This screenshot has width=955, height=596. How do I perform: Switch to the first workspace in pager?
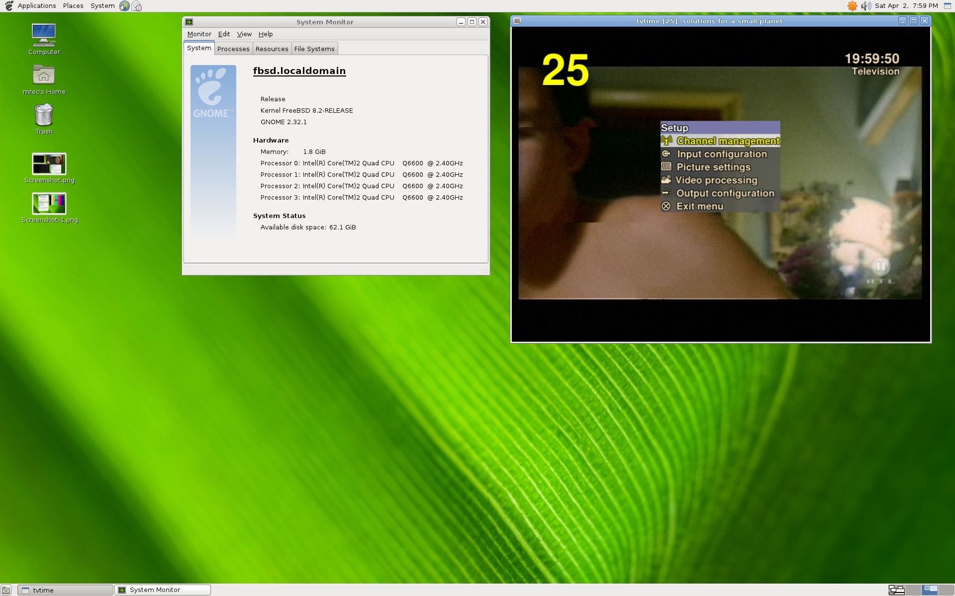point(896,590)
